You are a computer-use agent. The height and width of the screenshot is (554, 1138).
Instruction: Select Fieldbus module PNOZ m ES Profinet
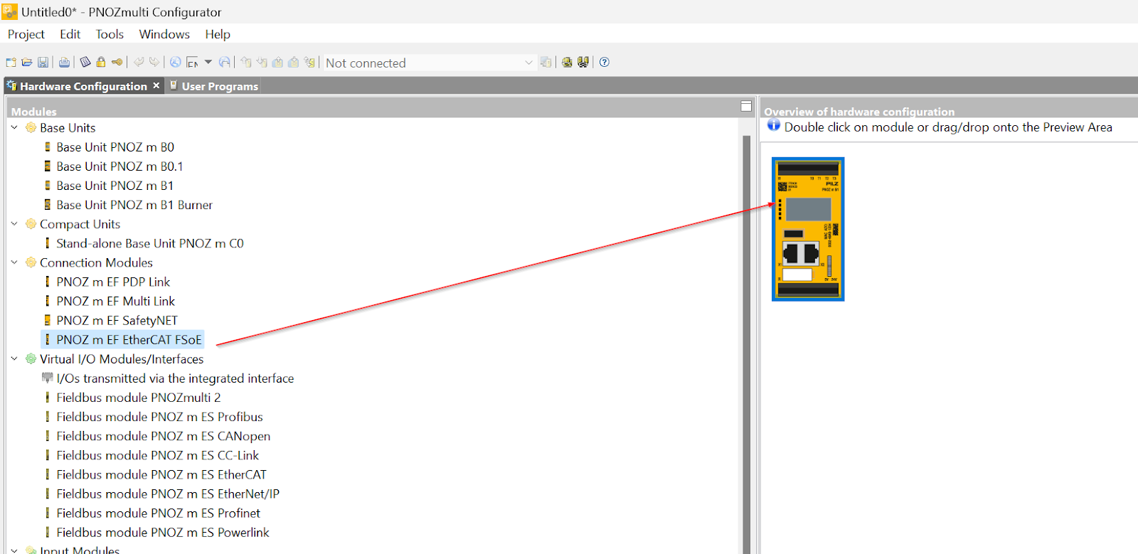(159, 513)
